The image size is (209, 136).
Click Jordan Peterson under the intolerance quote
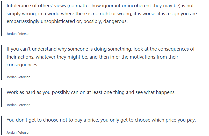click(x=18, y=34)
